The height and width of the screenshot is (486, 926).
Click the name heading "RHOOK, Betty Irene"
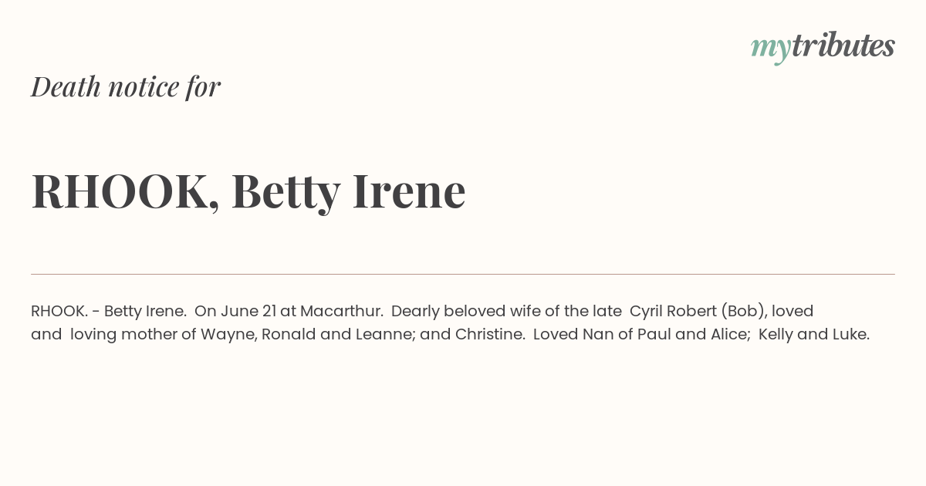[248, 191]
